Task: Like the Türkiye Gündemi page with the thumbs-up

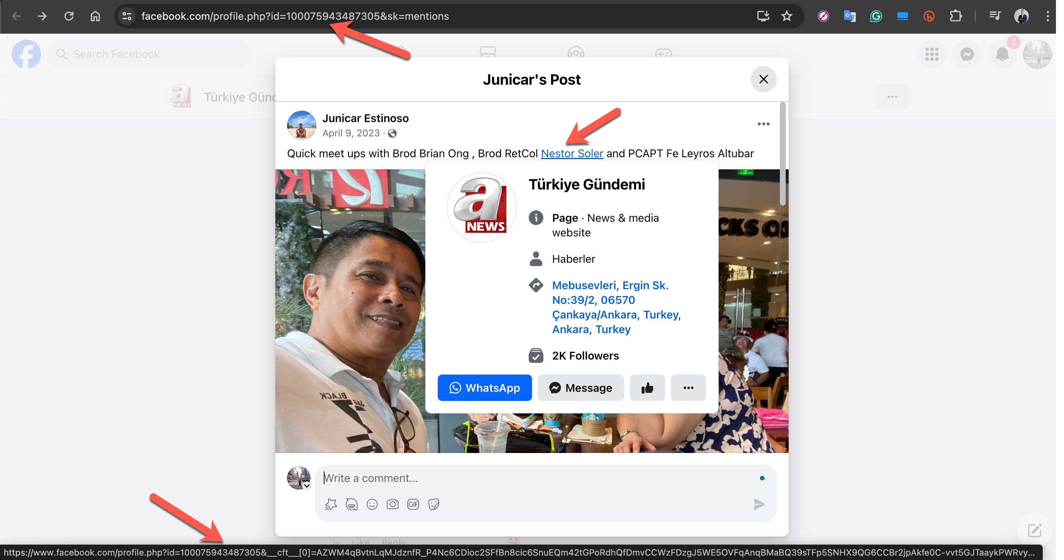Action: click(647, 388)
